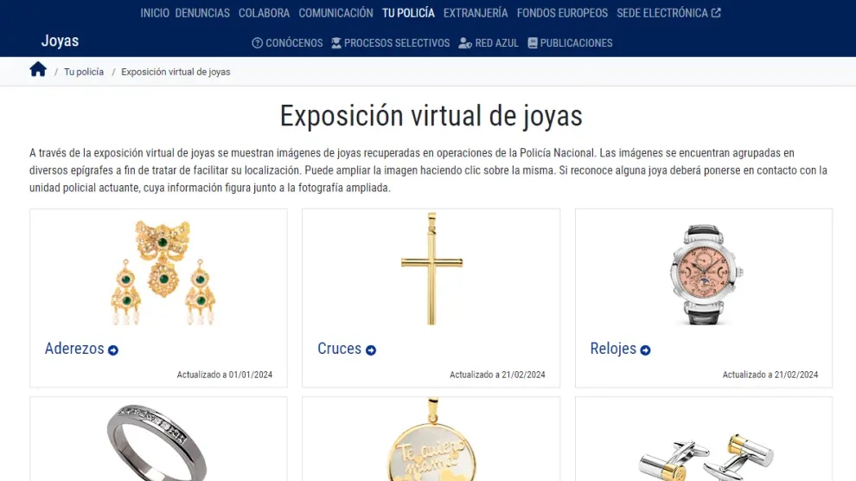Open the Relojes category link
Image resolution: width=856 pixels, height=481 pixels.
pos(613,349)
